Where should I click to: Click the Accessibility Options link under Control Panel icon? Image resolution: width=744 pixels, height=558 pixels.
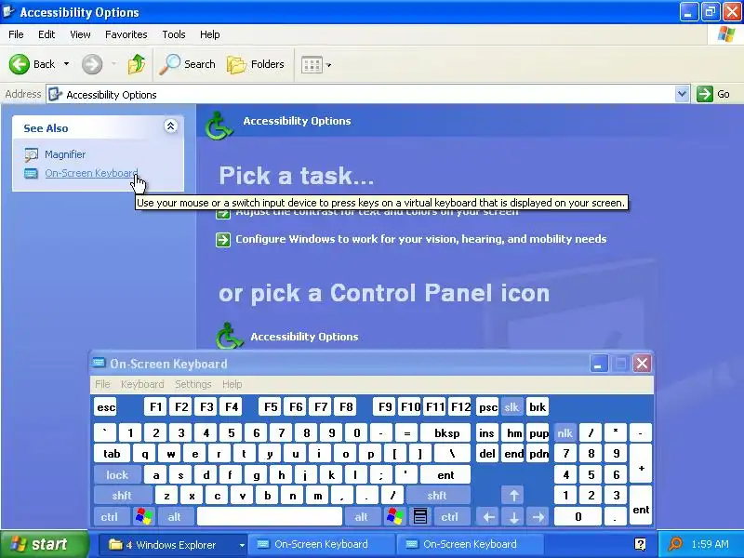304,337
